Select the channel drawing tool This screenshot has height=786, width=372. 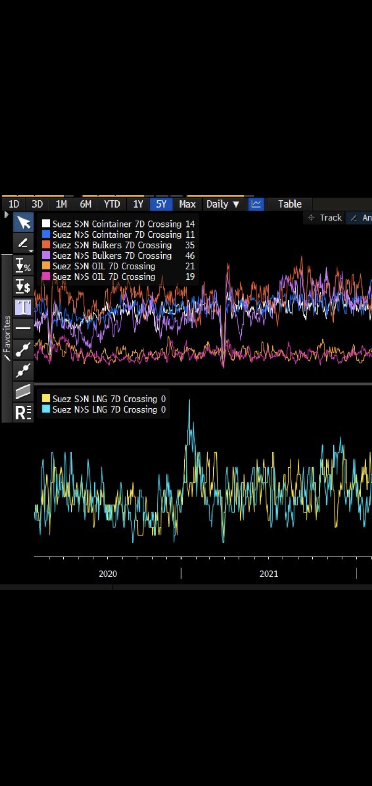click(23, 392)
